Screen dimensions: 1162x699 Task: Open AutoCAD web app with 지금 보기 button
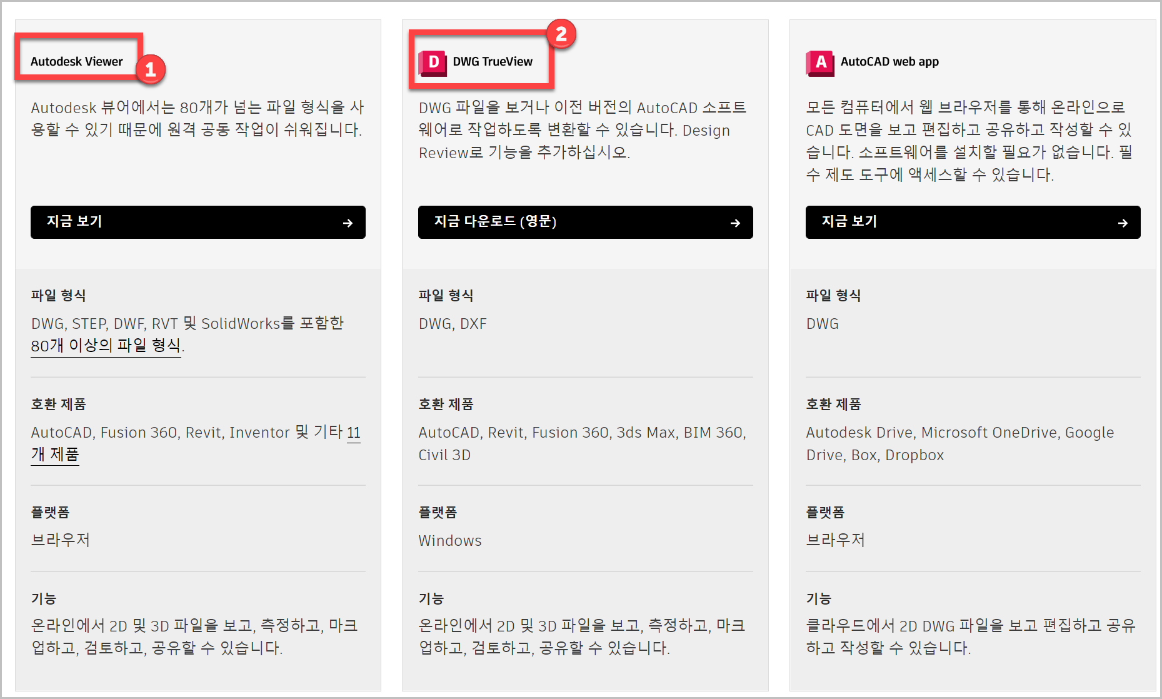pos(973,222)
